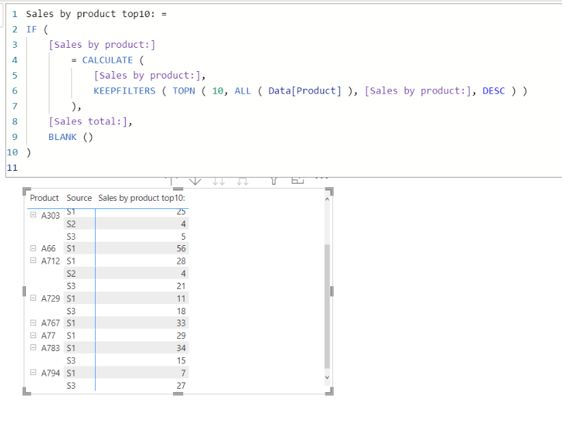Open focus mode for the matrix visual
The image size is (562, 431).
pyautogui.click(x=297, y=180)
